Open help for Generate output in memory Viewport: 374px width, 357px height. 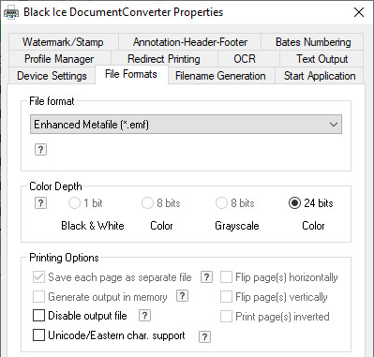(182, 296)
